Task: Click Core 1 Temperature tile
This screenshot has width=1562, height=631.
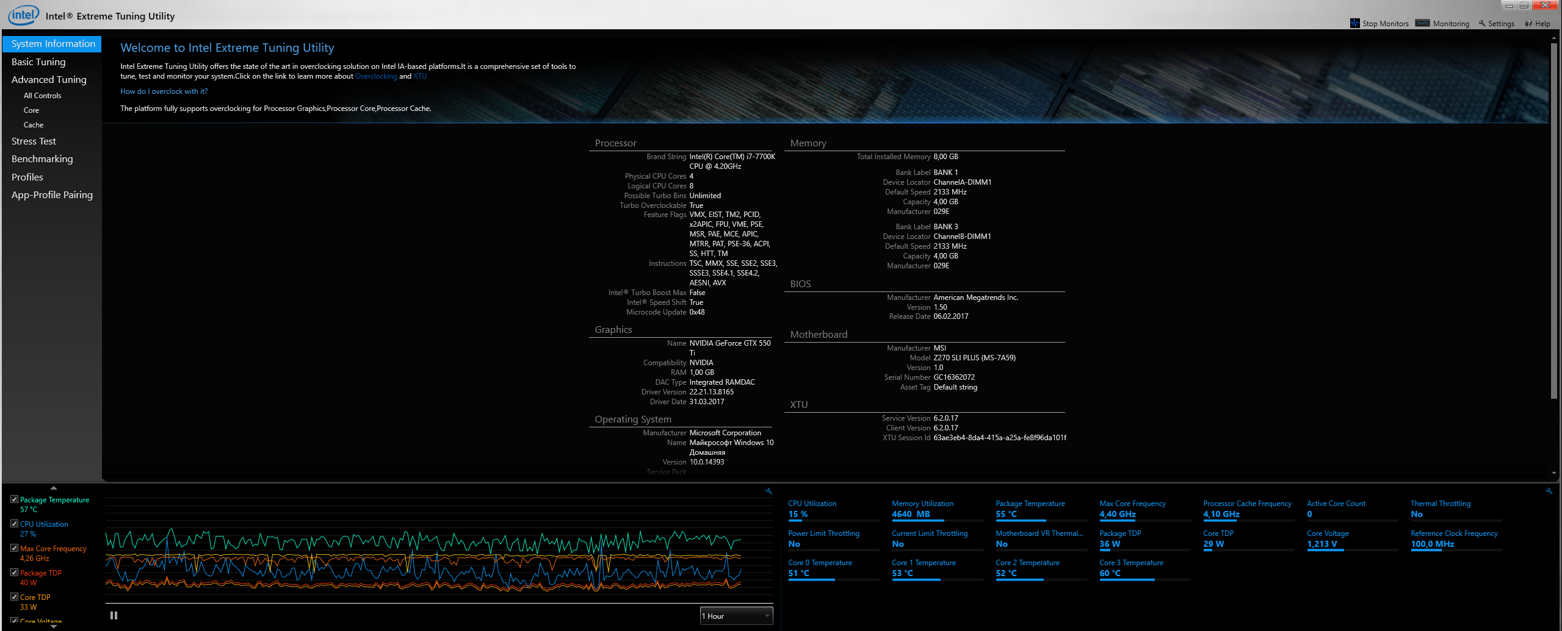Action: point(938,569)
